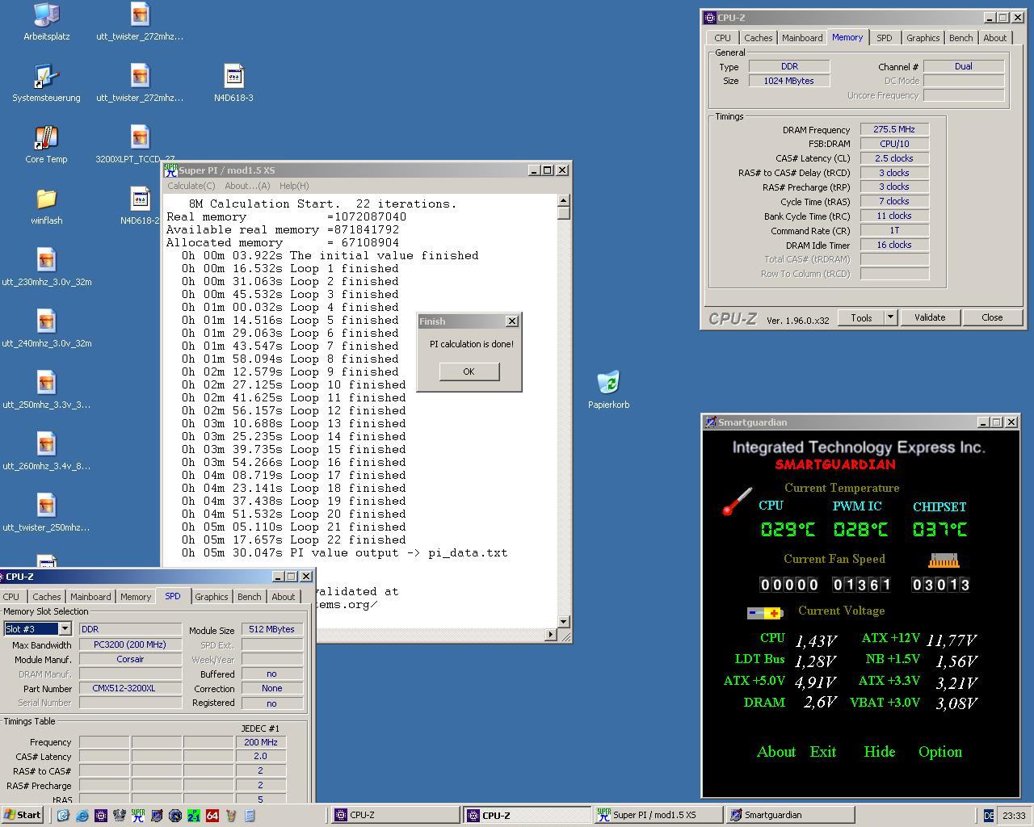This screenshot has height=827, width=1034.
Task: Open Systemsteuerung shortcut on desktop
Action: coord(46,83)
